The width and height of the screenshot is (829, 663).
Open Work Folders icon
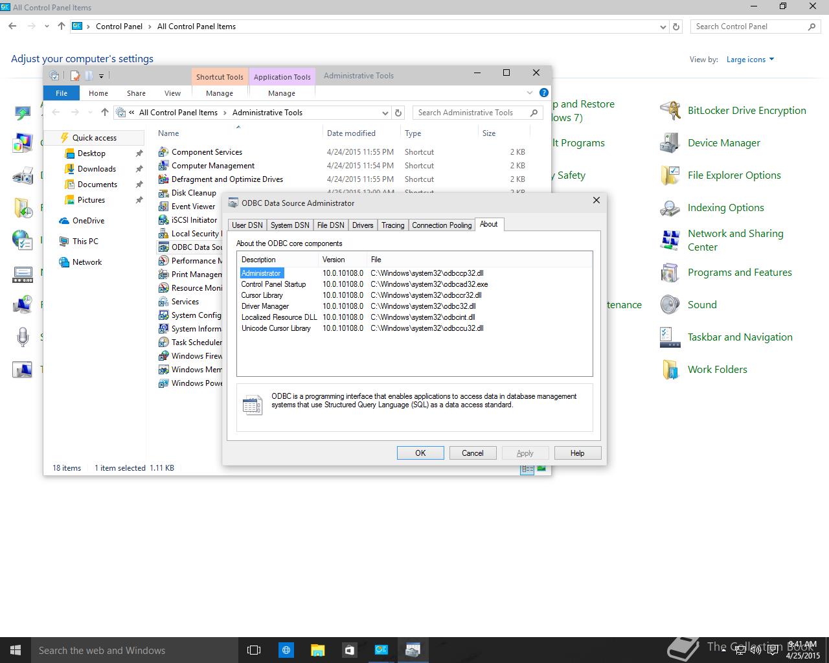[670, 370]
